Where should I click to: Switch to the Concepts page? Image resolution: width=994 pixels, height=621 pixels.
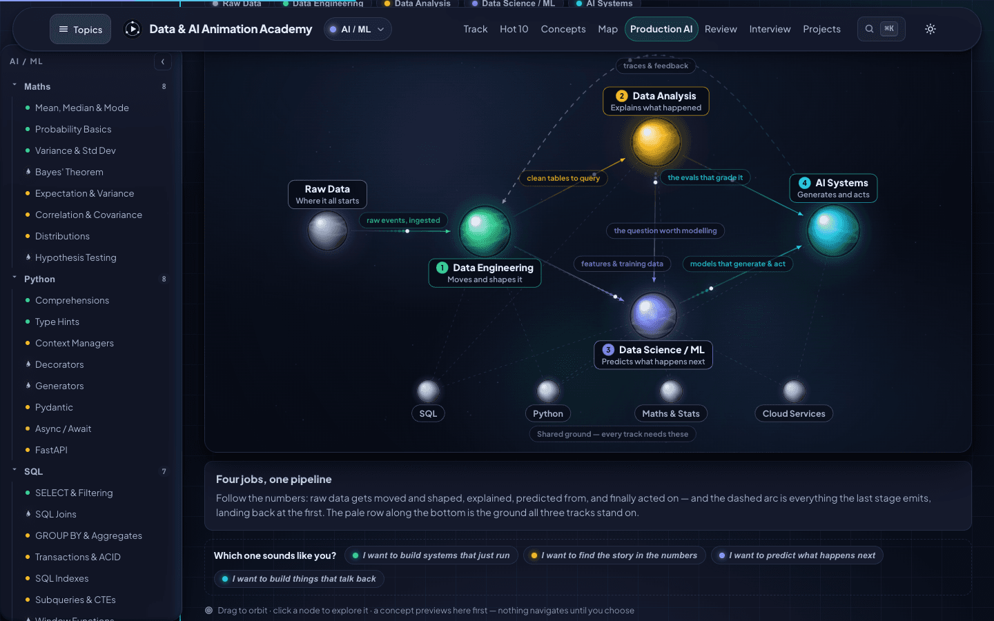[x=563, y=29]
